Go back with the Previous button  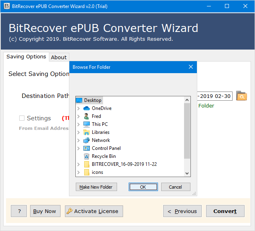pyautogui.click(x=182, y=211)
